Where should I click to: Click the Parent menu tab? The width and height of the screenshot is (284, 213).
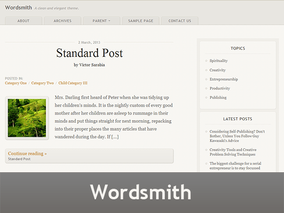tap(102, 21)
